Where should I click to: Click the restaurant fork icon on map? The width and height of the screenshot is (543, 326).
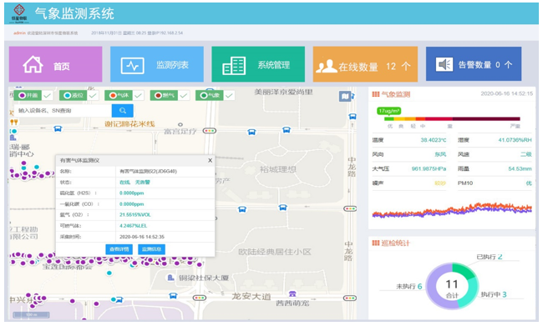pyautogui.click(x=14, y=122)
